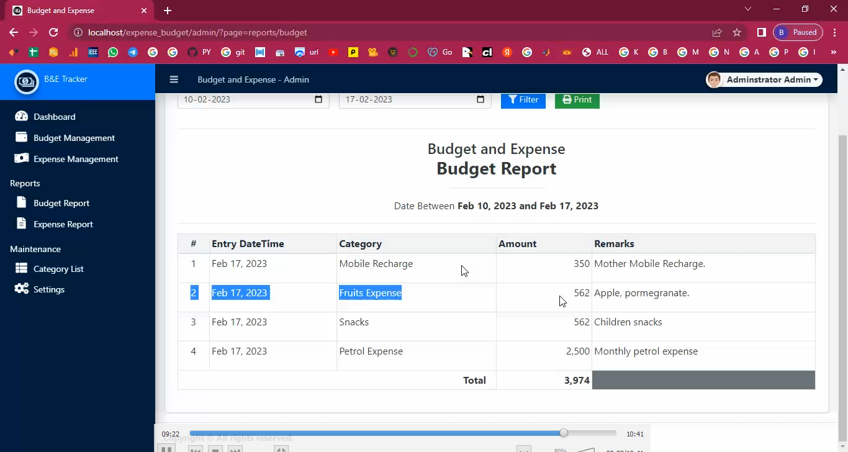Open a new browser tab
Viewport: 848px width, 452px height.
click(168, 11)
